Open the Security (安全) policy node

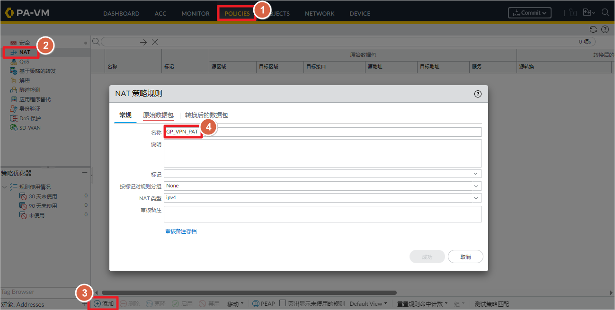tap(24, 43)
